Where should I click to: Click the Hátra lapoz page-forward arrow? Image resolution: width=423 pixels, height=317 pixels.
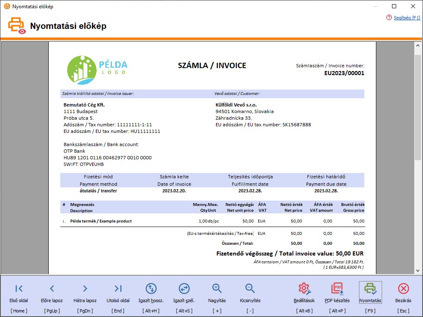click(85, 289)
